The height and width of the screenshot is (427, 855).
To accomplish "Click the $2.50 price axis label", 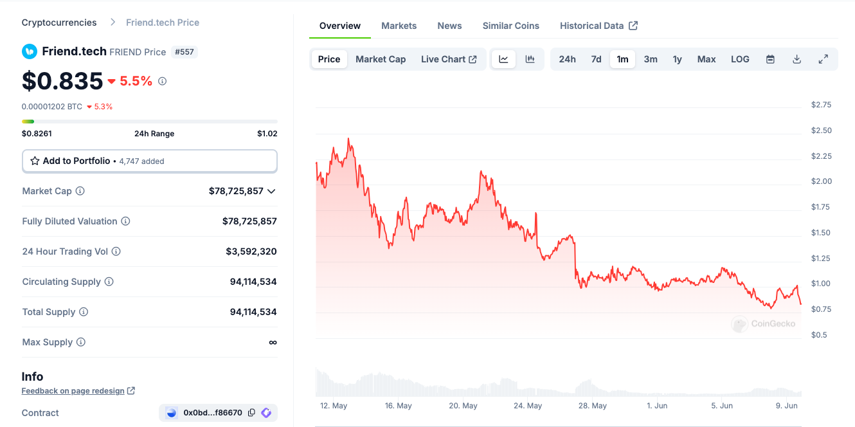I will (822, 131).
